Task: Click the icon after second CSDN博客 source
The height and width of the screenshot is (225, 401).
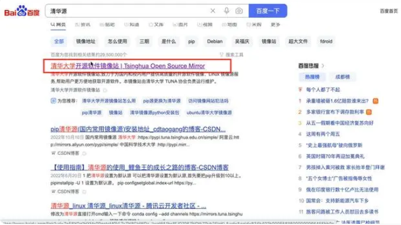Action: pos(84,192)
